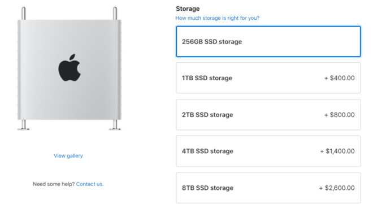Click the Mac Pro right foot
373x208 pixels.
115,125
